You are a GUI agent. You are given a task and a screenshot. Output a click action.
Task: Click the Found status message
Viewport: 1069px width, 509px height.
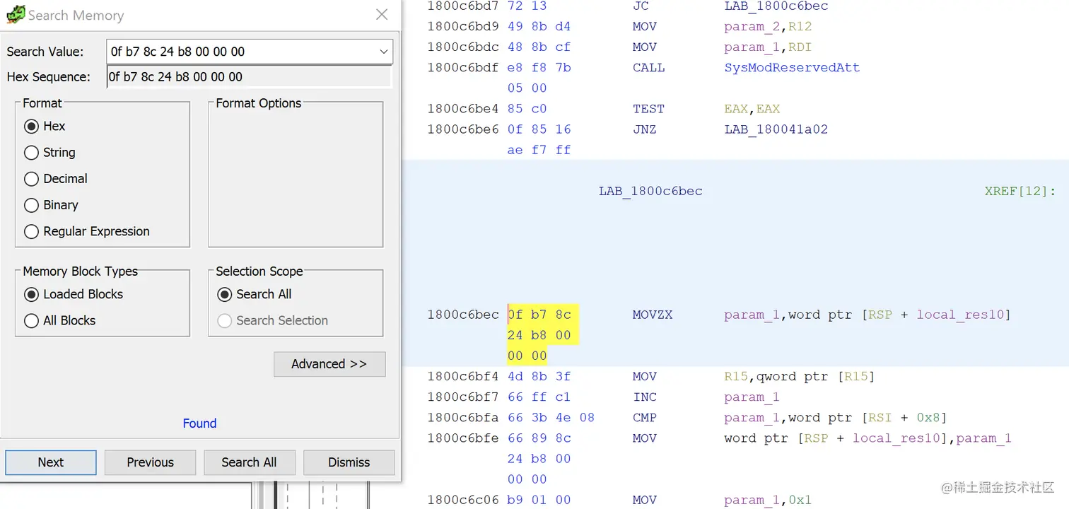coord(199,423)
